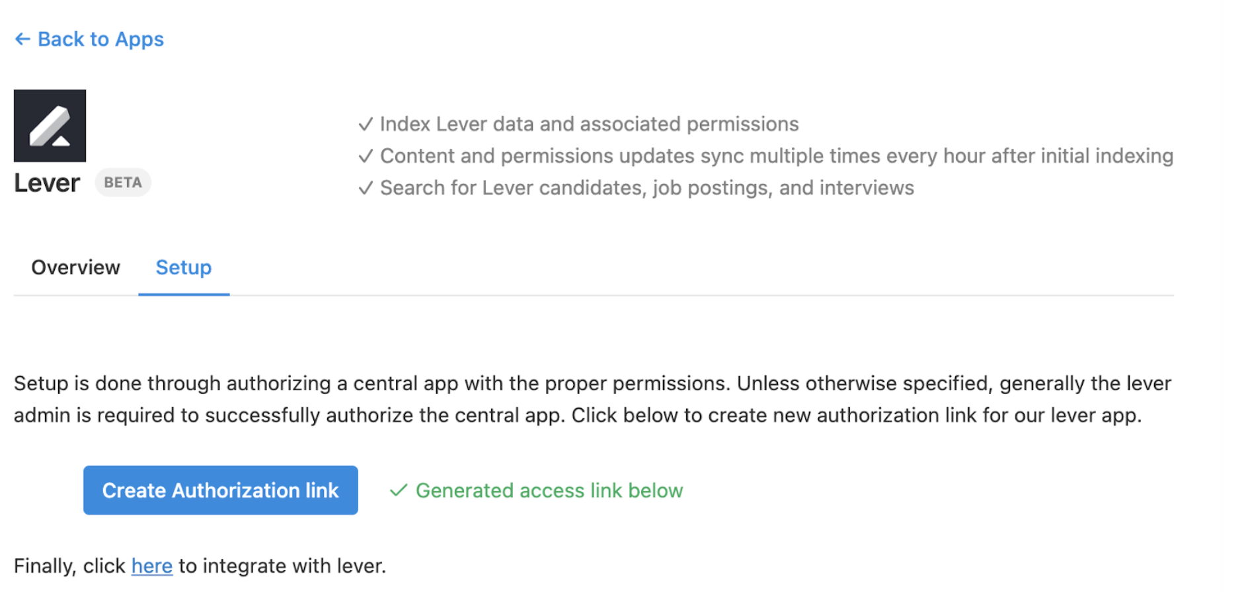Click checkmark beside Content and permissions updates
The width and height of the screenshot is (1244, 603).
pyautogui.click(x=366, y=156)
